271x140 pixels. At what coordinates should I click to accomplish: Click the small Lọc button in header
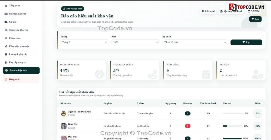[255, 19]
